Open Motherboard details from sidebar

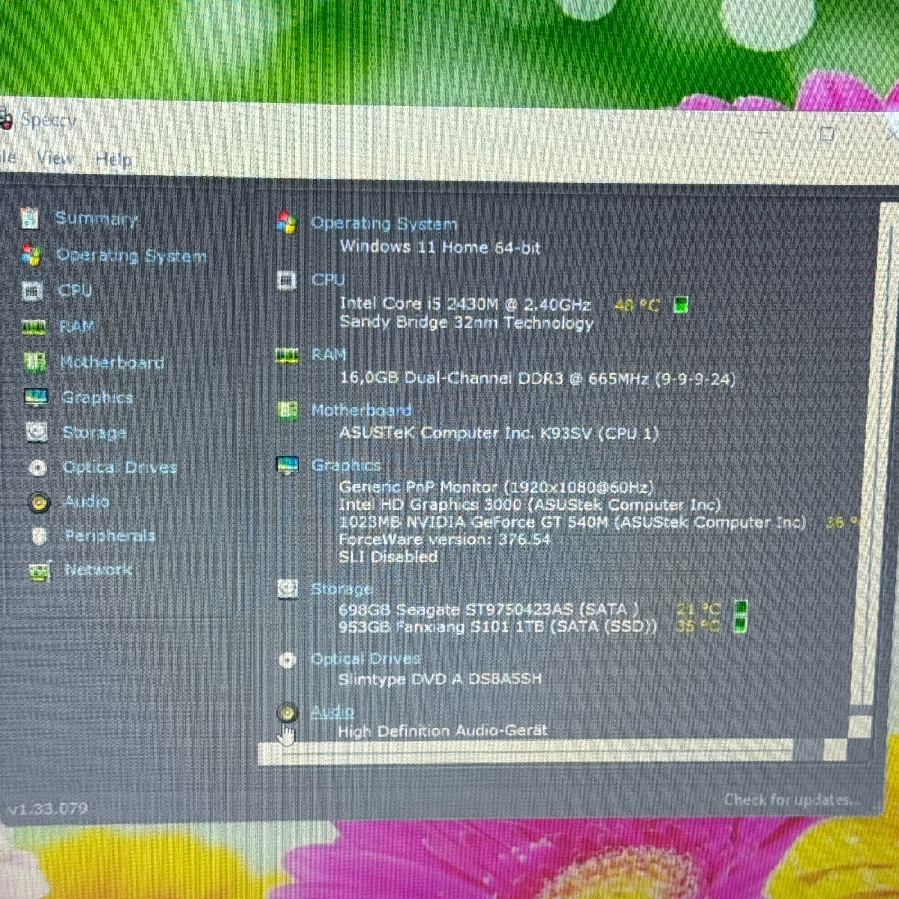[x=112, y=362]
